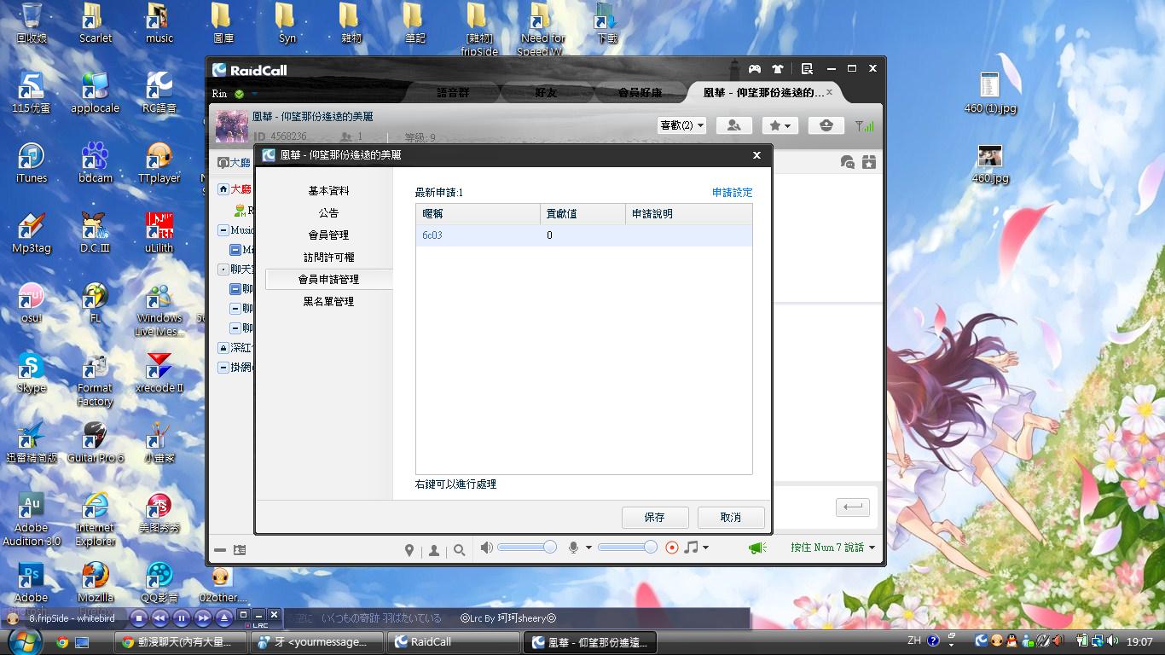Viewport: 1165px width, 655px height.
Task: Open the Mp3tag desktop icon
Action: click(x=32, y=232)
